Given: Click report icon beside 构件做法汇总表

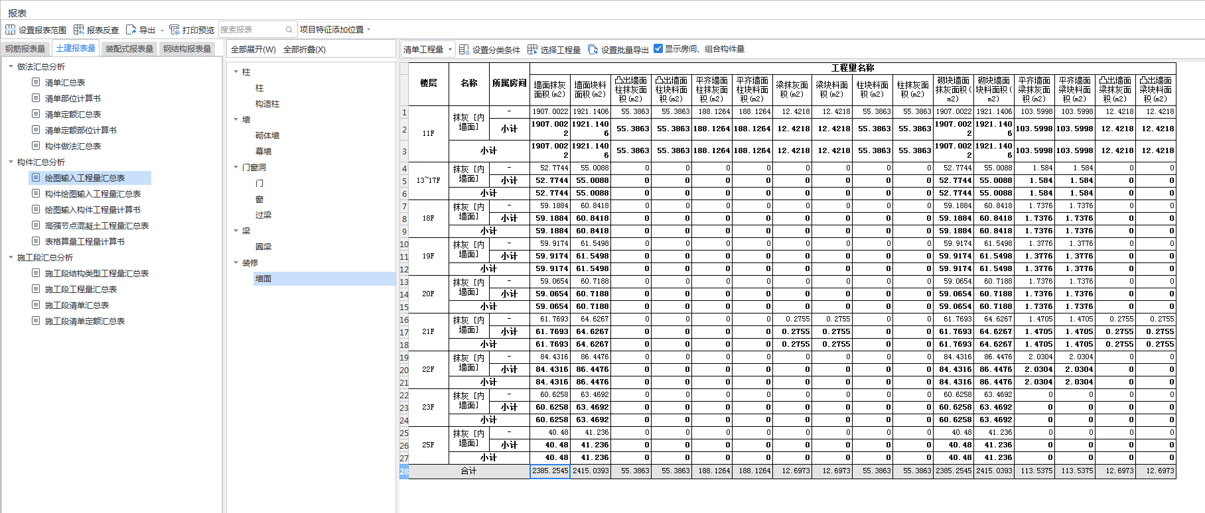Looking at the screenshot, I should 36,146.
